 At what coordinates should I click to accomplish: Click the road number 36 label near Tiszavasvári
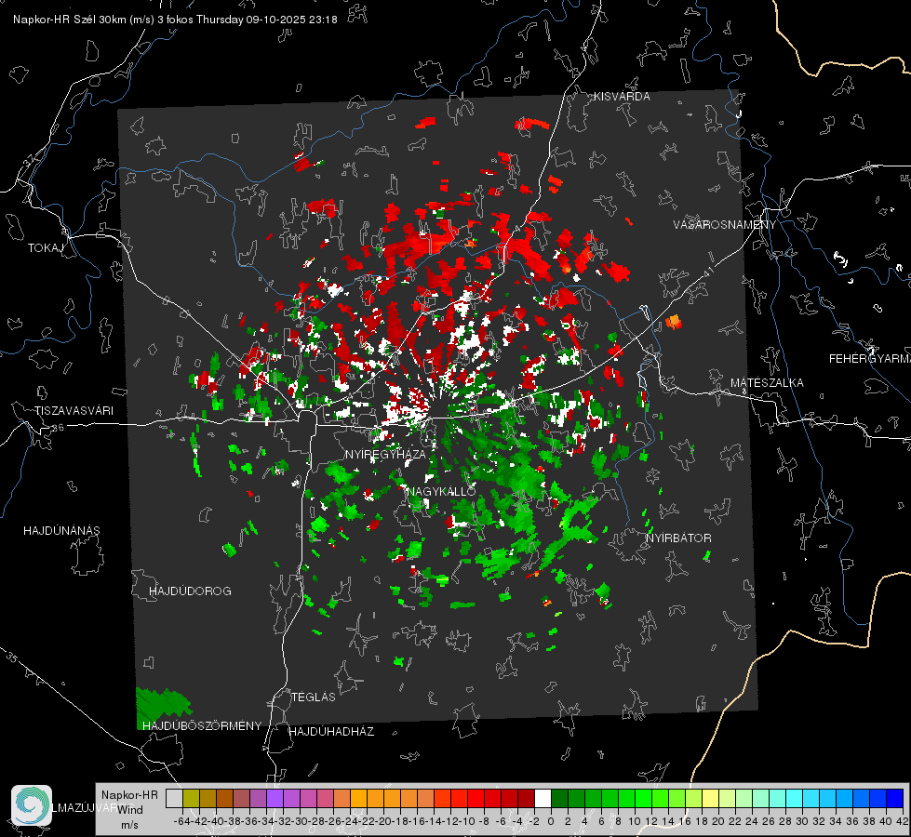[58, 428]
